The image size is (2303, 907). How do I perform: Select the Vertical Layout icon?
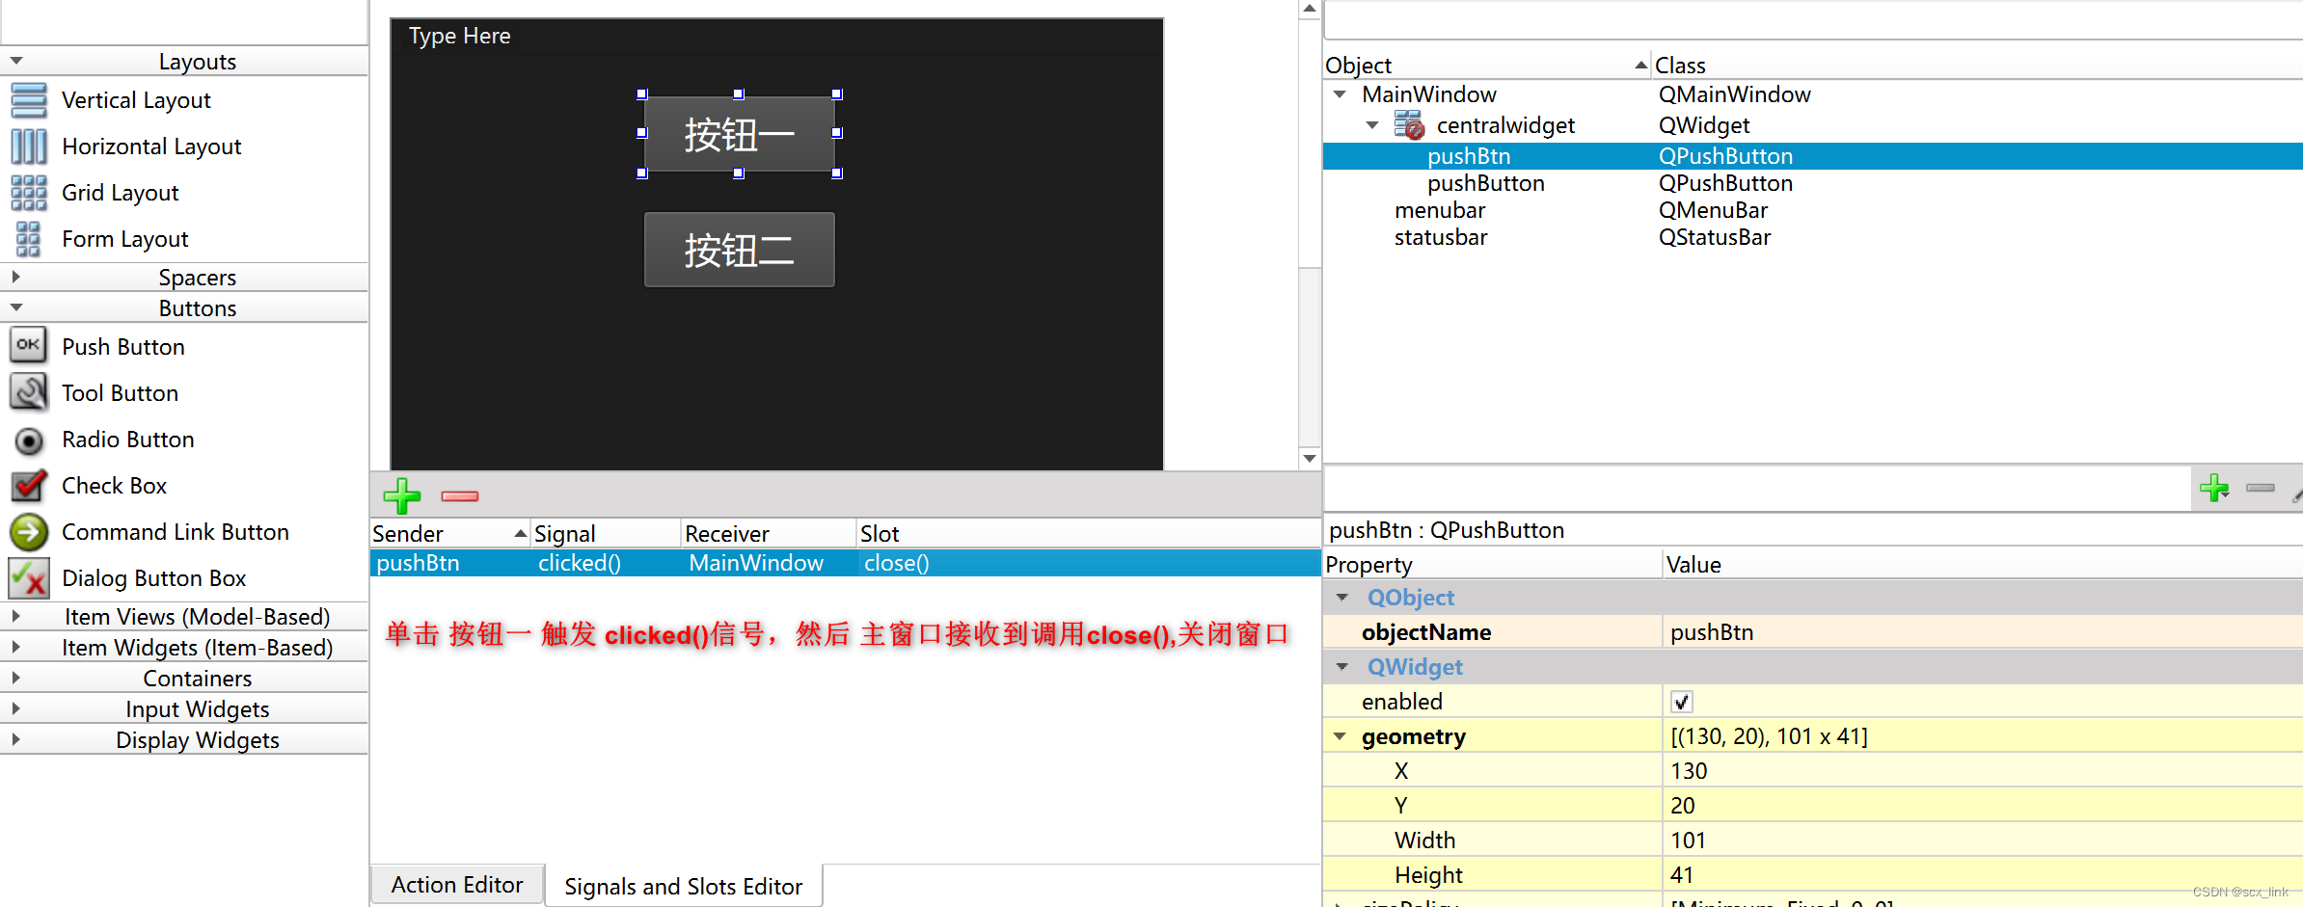[x=29, y=100]
